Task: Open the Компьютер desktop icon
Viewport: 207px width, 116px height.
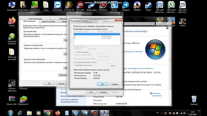Action: point(12,6)
